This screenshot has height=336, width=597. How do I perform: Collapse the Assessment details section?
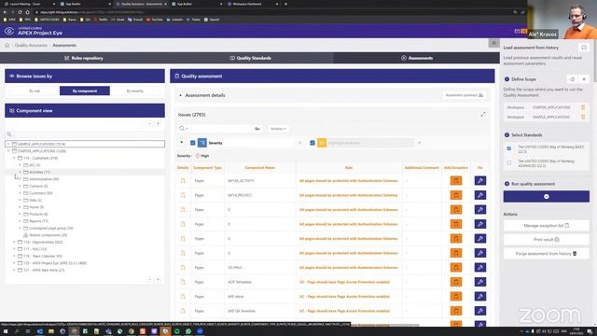click(x=180, y=95)
